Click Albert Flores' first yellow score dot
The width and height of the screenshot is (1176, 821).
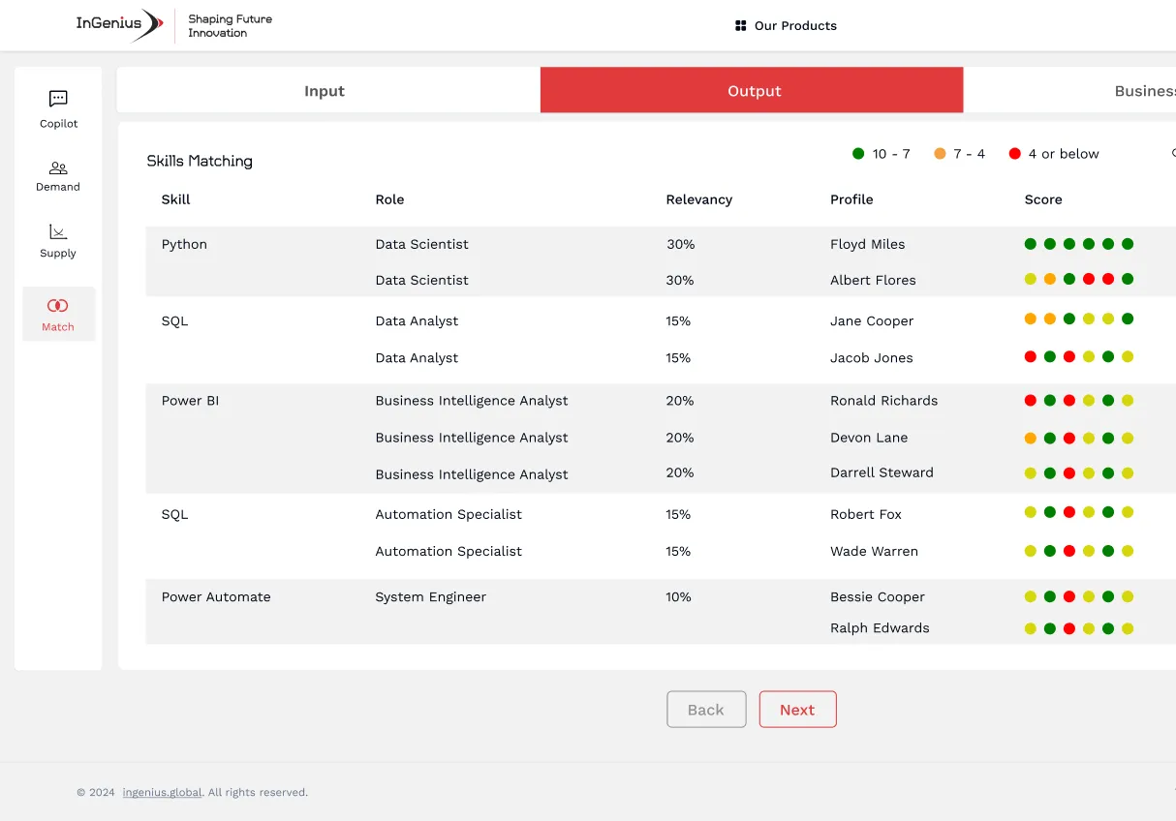pyautogui.click(x=1031, y=279)
